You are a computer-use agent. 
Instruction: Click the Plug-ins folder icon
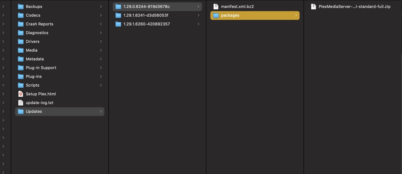pos(21,77)
